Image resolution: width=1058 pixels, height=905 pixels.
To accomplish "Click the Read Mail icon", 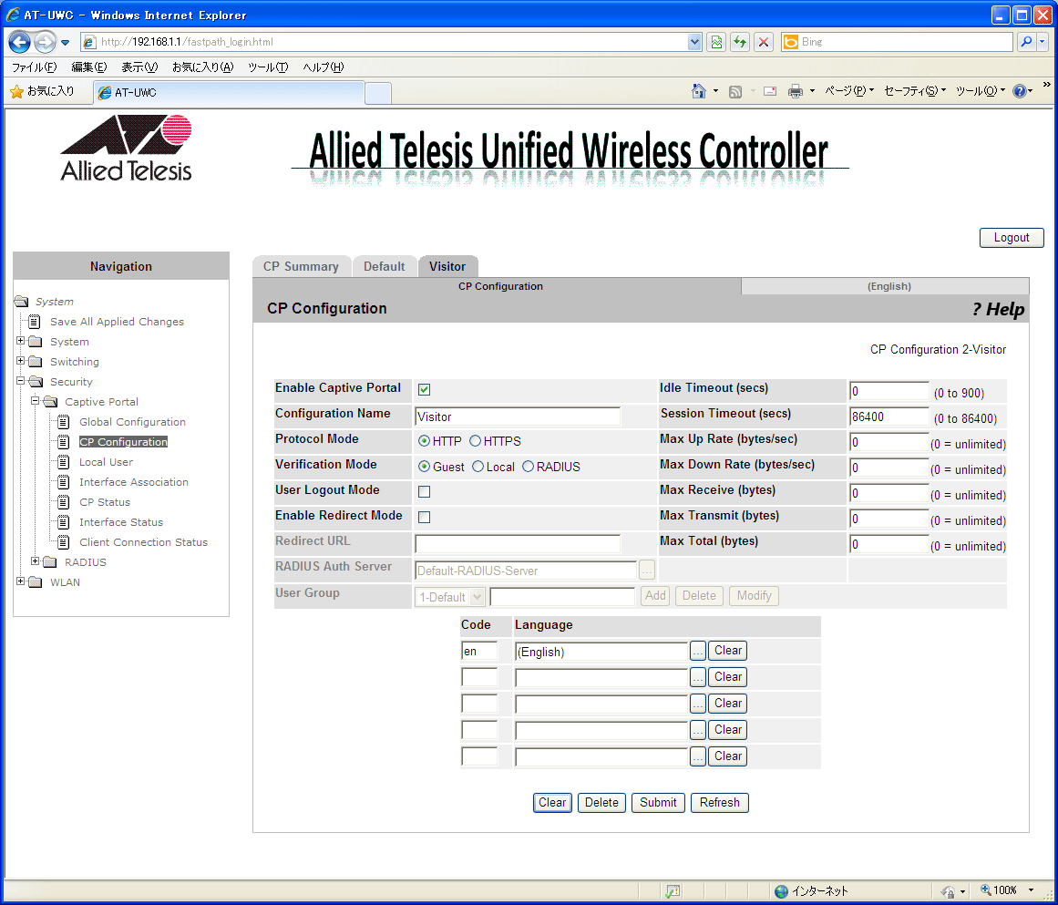I will [x=770, y=91].
